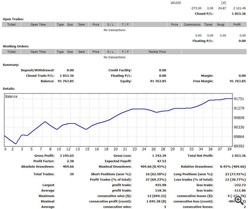Click the Expected Payoff value 47.52
The image size is (248, 209).
[161, 161]
